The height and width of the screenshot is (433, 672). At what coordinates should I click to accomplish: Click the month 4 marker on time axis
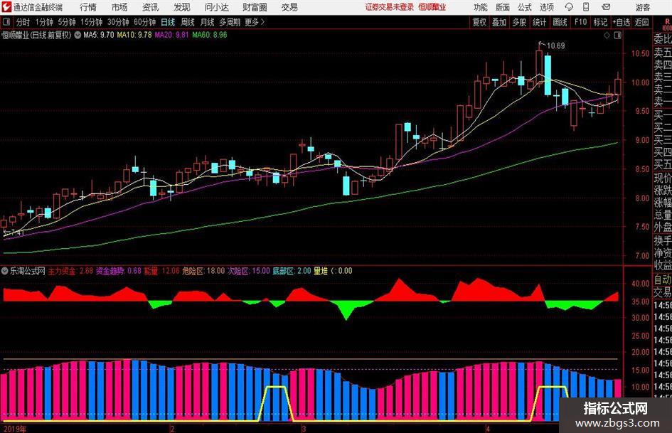click(x=487, y=429)
